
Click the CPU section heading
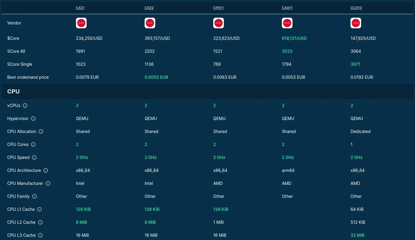[x=14, y=91]
